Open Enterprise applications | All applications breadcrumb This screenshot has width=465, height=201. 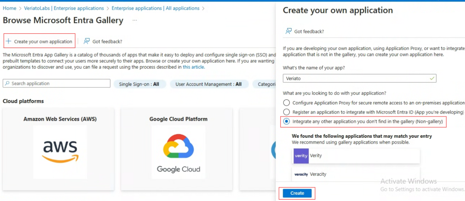(x=155, y=8)
